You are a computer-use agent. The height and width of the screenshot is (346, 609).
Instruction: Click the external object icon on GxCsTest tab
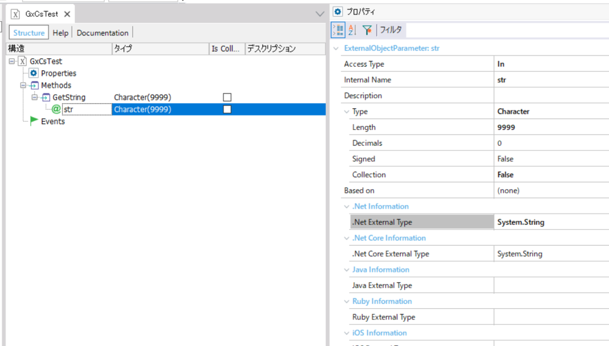pyautogui.click(x=15, y=13)
